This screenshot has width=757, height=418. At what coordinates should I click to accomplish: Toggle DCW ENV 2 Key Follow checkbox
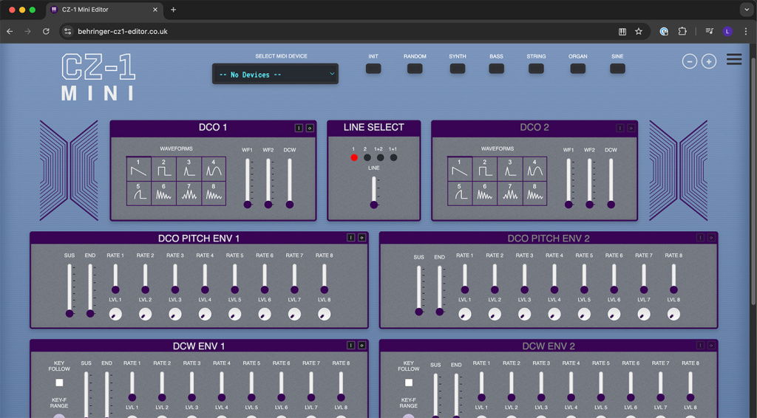pyautogui.click(x=409, y=383)
